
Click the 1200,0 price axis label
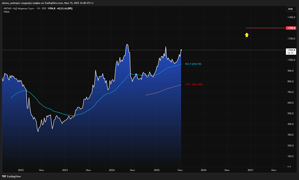291,39
